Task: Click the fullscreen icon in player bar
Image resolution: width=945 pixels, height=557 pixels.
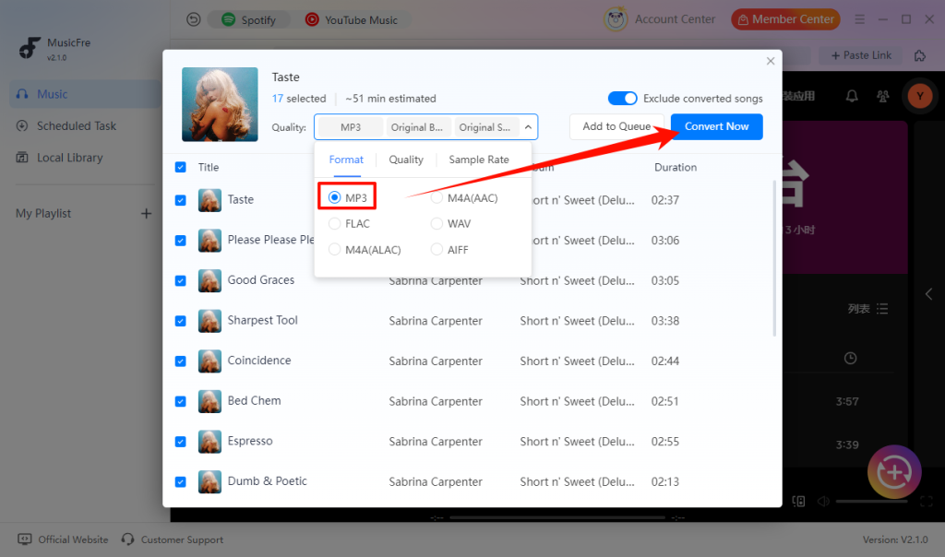Action: (x=927, y=501)
